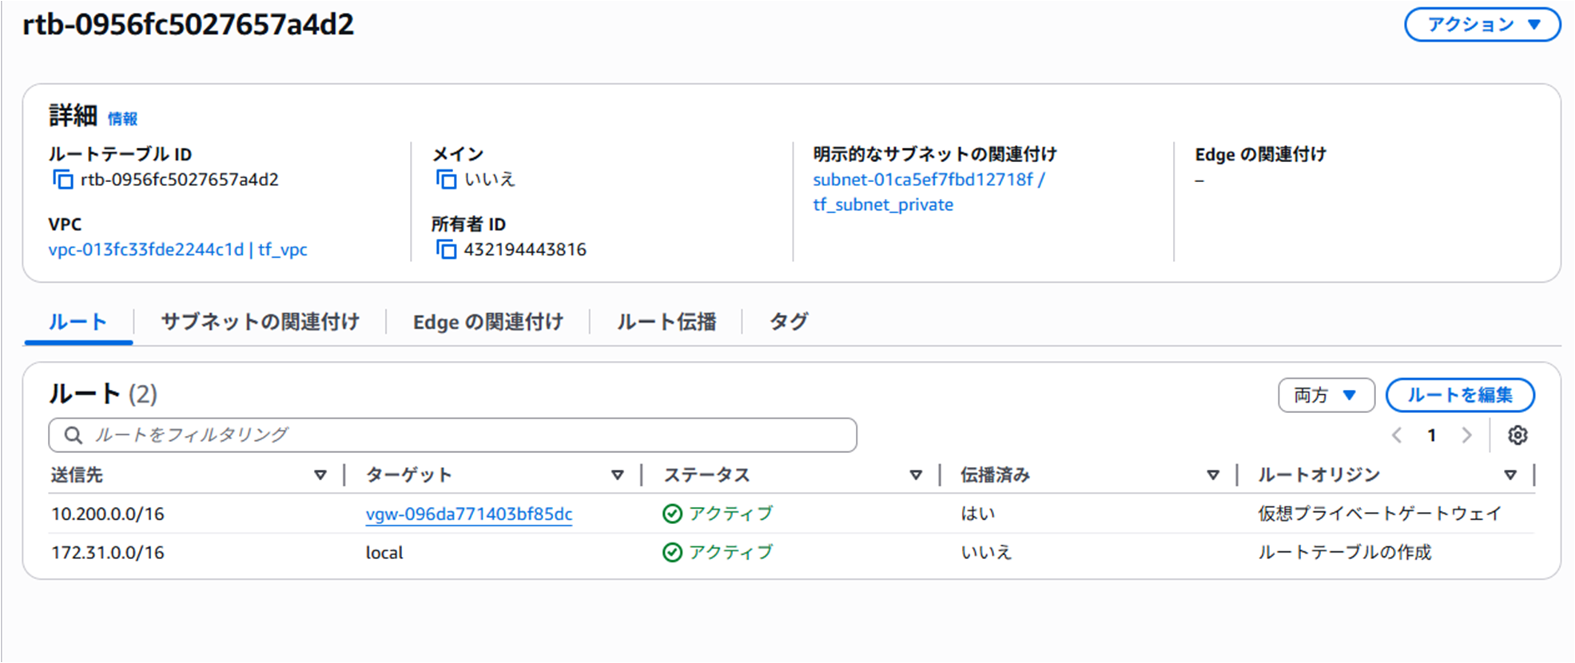Go to next routes page arrow
The image size is (1575, 663).
point(1466,435)
